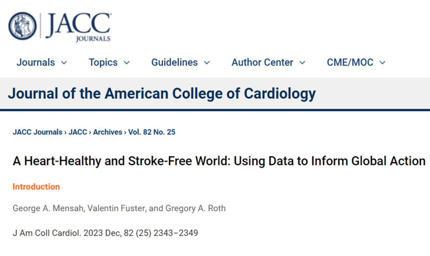Click the JACC heart seal logo icon
The image size is (430, 256).
coord(22,26)
